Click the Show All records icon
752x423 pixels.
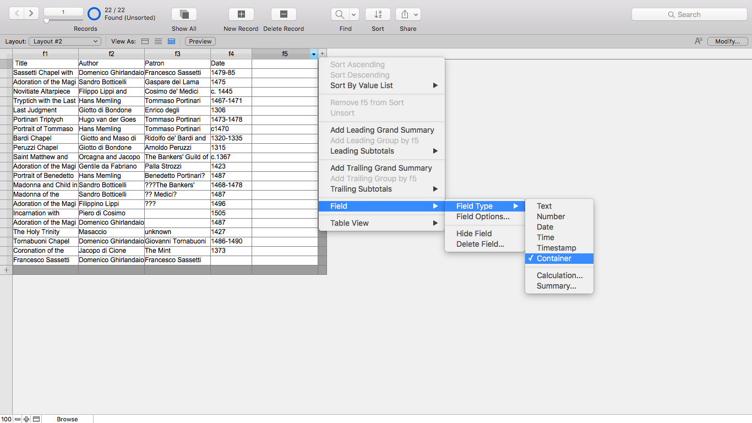tap(184, 14)
